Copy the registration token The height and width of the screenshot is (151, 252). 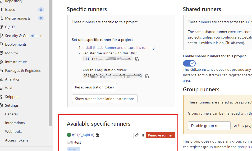click(x=147, y=76)
